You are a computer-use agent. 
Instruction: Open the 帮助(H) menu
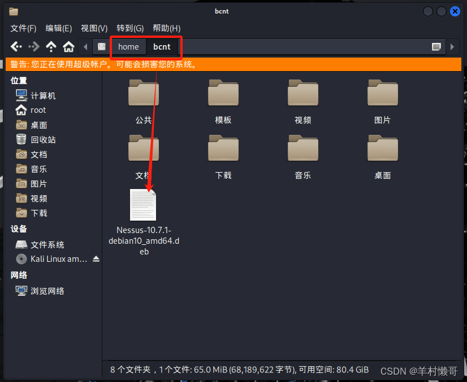point(166,28)
